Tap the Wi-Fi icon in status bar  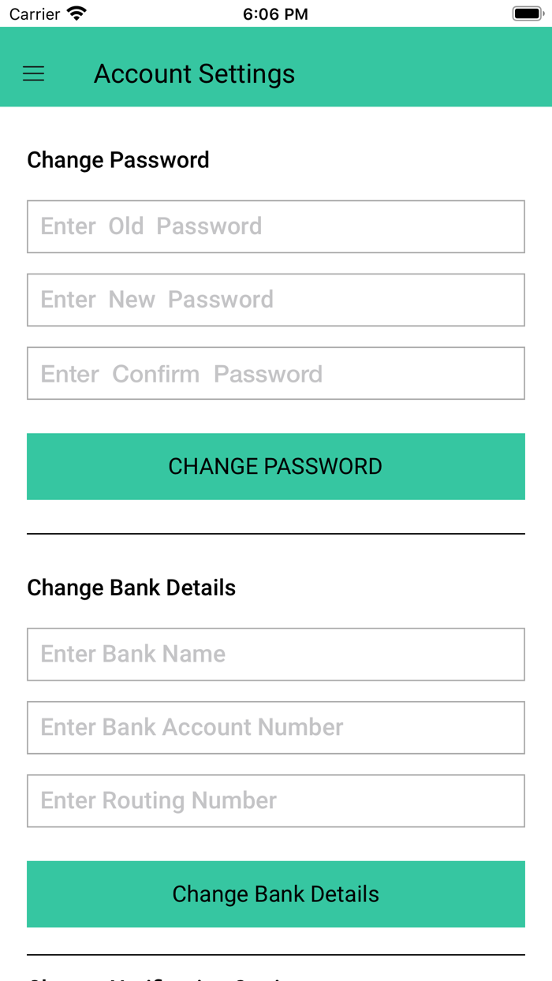(76, 13)
